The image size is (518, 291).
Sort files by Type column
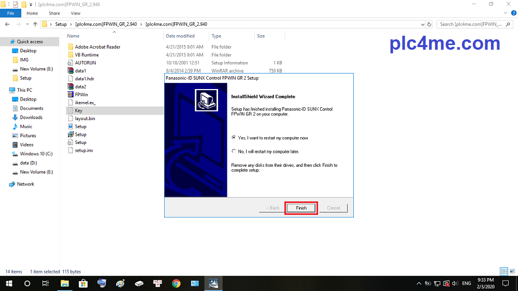(217, 36)
